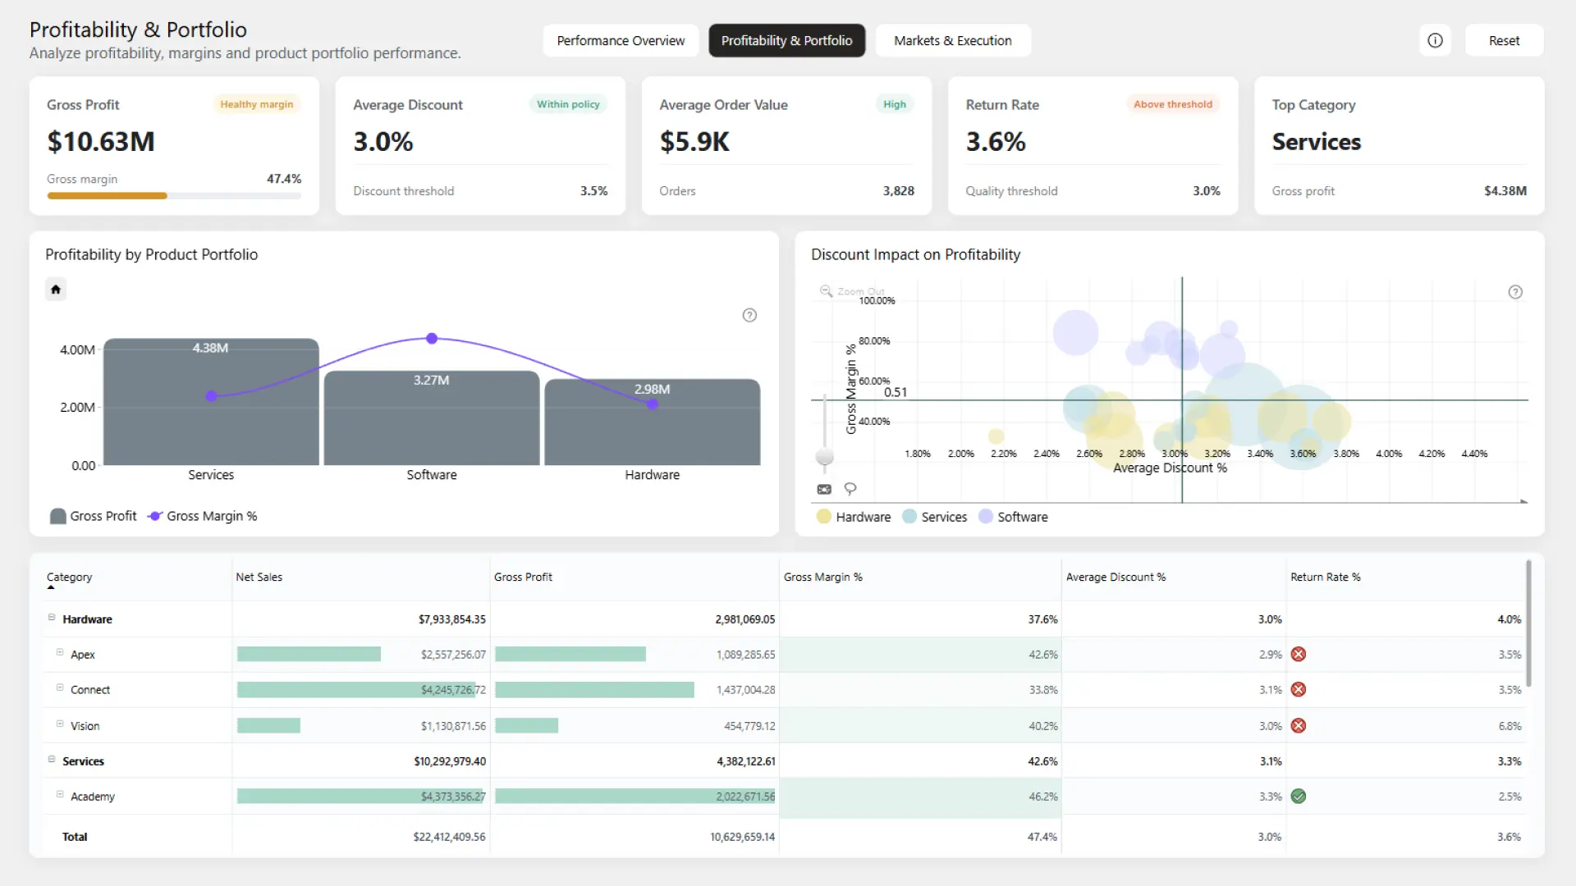Sort table by Category column header

pyautogui.click(x=69, y=577)
